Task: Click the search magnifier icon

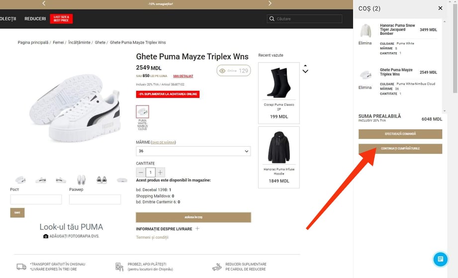Action: (x=272, y=19)
